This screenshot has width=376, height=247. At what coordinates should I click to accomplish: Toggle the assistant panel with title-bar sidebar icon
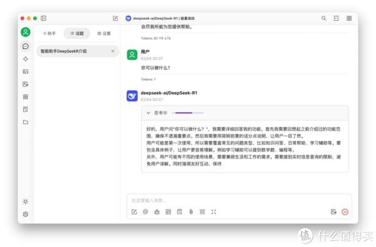(x=43, y=18)
